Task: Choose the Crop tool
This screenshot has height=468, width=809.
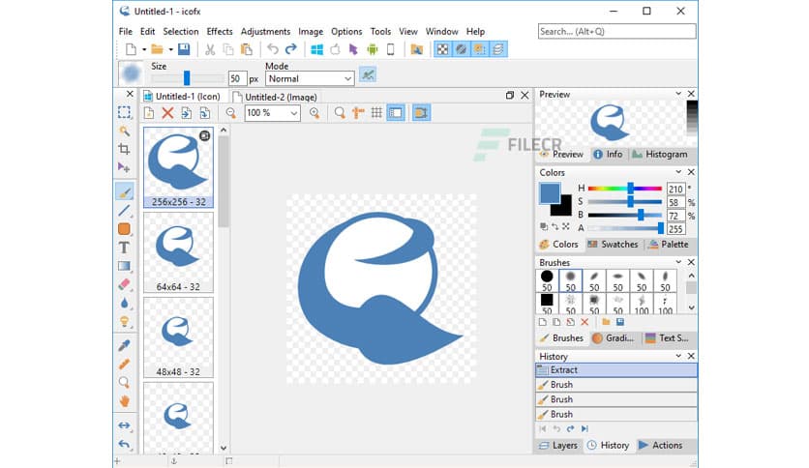Action: coord(124,149)
